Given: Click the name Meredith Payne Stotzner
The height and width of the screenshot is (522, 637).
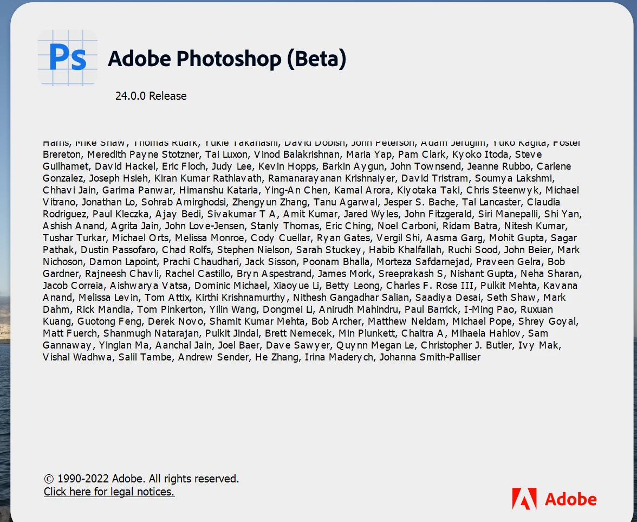Looking at the screenshot, I should [144, 154].
